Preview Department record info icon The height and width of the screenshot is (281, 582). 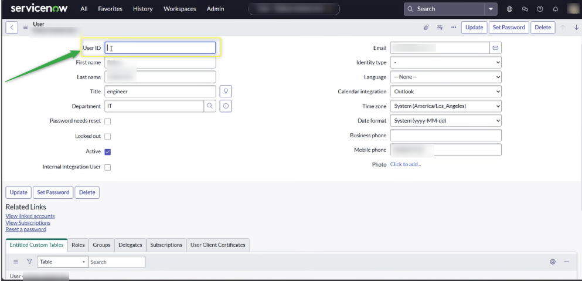pos(226,106)
